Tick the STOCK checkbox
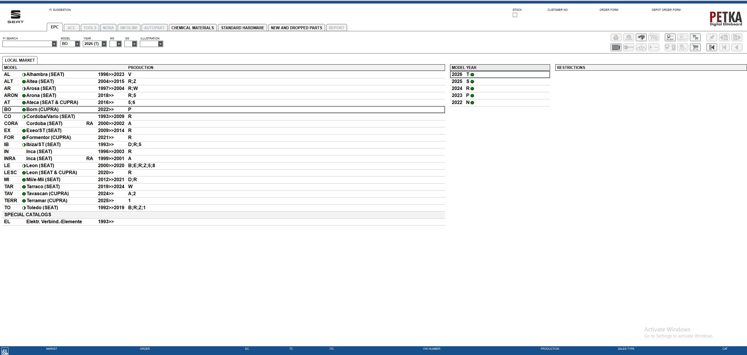 pyautogui.click(x=515, y=15)
